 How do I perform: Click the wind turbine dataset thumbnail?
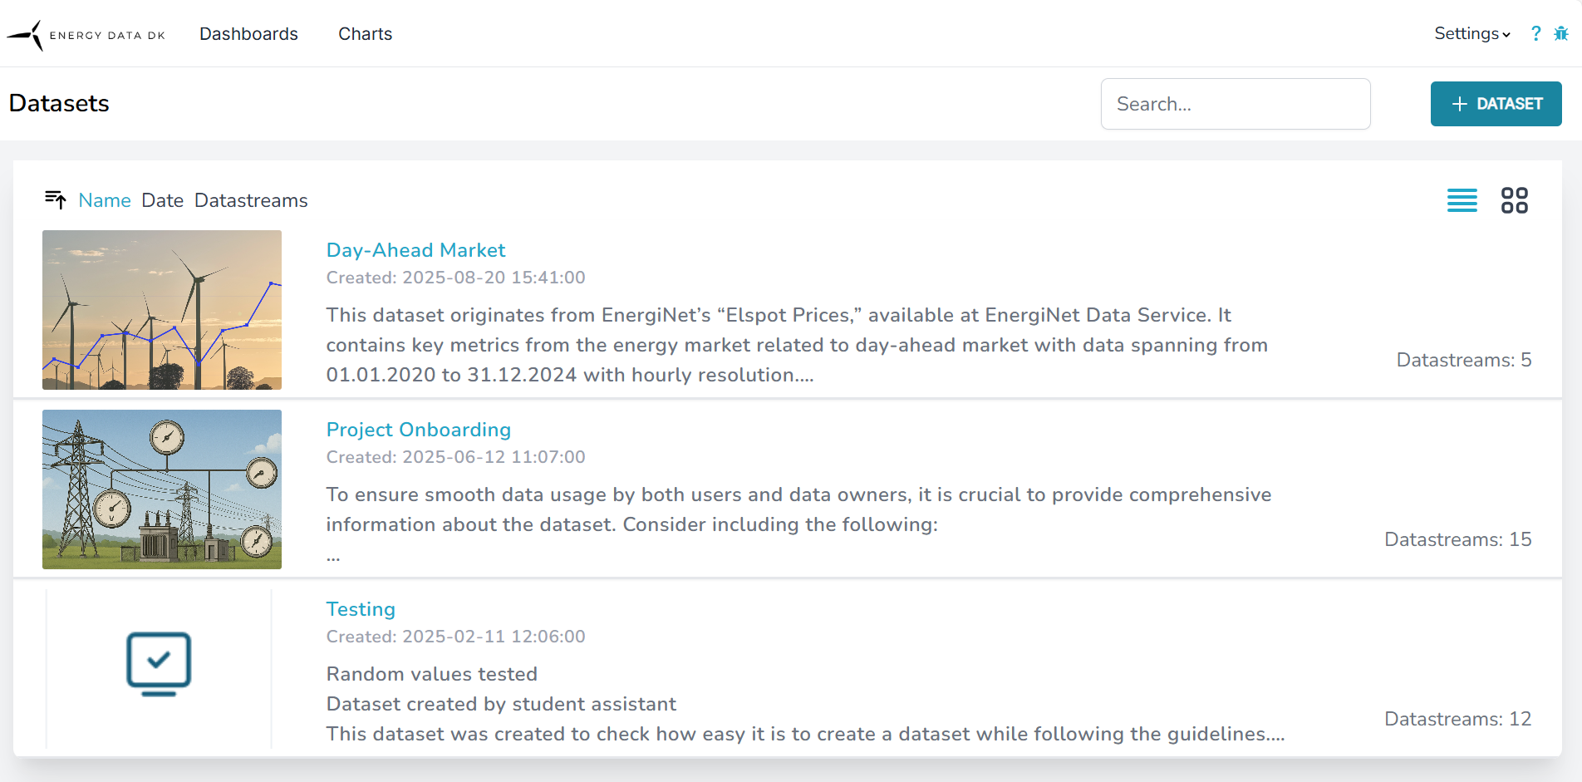(x=162, y=310)
